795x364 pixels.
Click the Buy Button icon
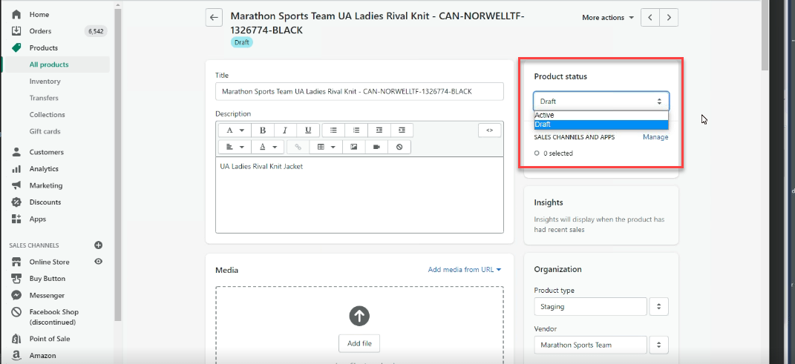16,279
